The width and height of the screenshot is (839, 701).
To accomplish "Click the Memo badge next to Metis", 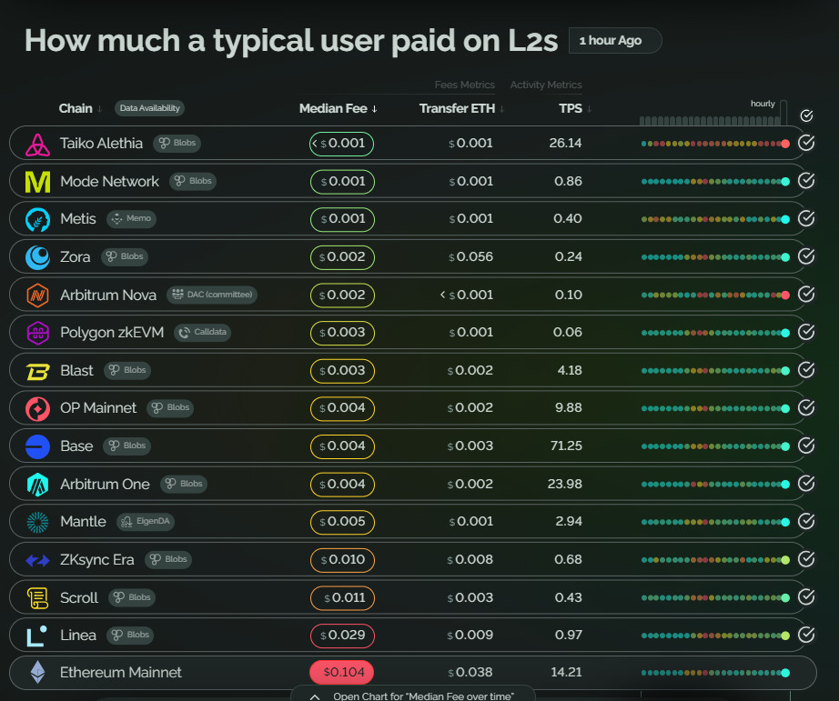I will pos(132,218).
